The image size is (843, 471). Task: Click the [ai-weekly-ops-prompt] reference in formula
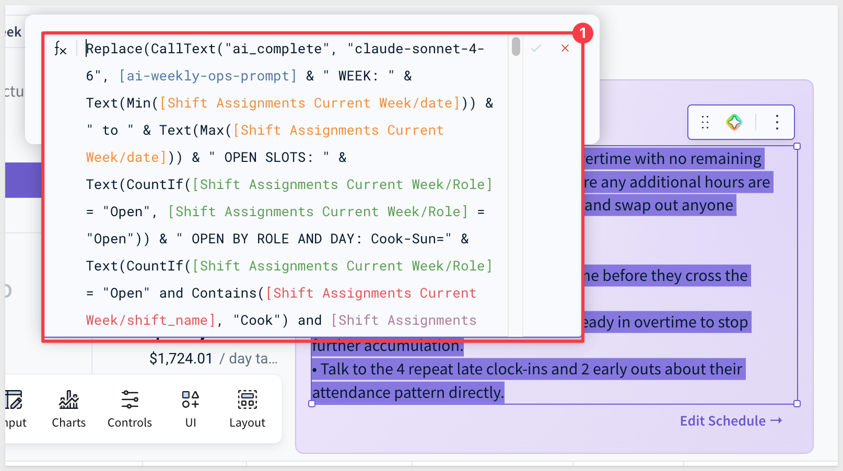click(x=208, y=76)
